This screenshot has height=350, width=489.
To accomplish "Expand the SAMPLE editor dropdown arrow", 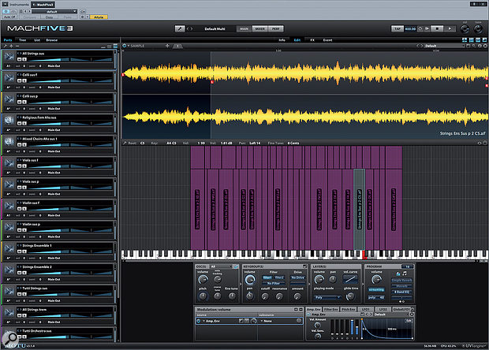I will 129,46.
